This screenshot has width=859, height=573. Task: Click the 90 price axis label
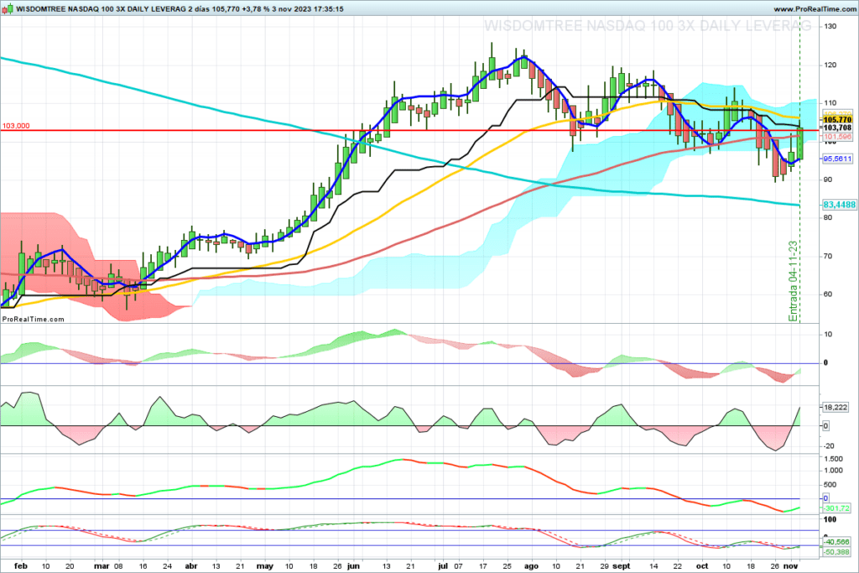[828, 180]
